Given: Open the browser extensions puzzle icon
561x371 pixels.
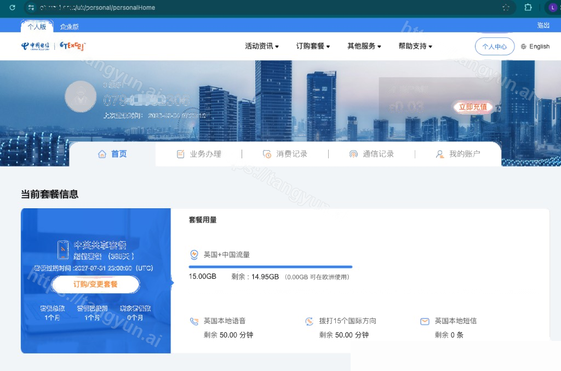Looking at the screenshot, I should pyautogui.click(x=528, y=8).
